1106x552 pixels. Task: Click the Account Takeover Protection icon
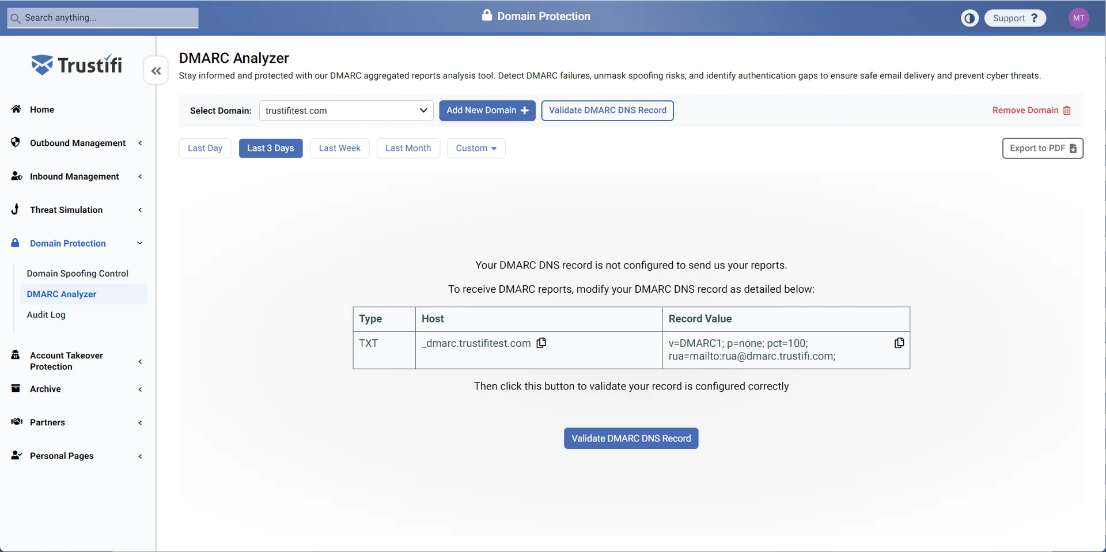click(x=16, y=354)
